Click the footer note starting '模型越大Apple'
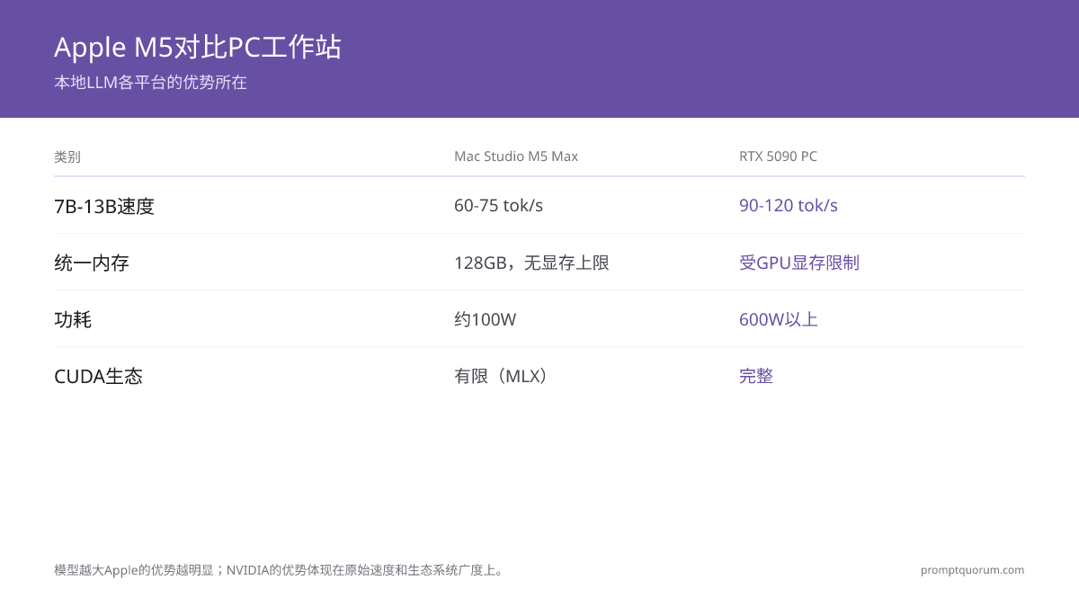 (x=281, y=570)
